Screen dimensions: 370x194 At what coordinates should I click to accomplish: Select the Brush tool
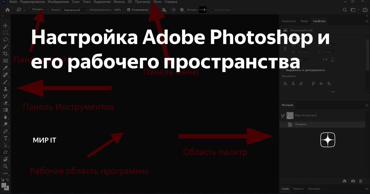[x=5, y=82]
